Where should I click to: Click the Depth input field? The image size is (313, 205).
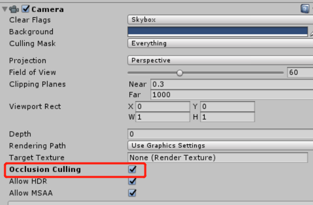click(x=220, y=134)
